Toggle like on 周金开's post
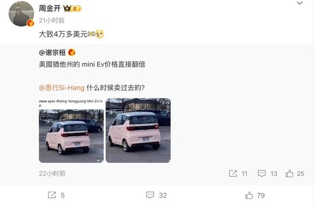This screenshot has height=206, width=314. pyautogui.click(x=249, y=195)
